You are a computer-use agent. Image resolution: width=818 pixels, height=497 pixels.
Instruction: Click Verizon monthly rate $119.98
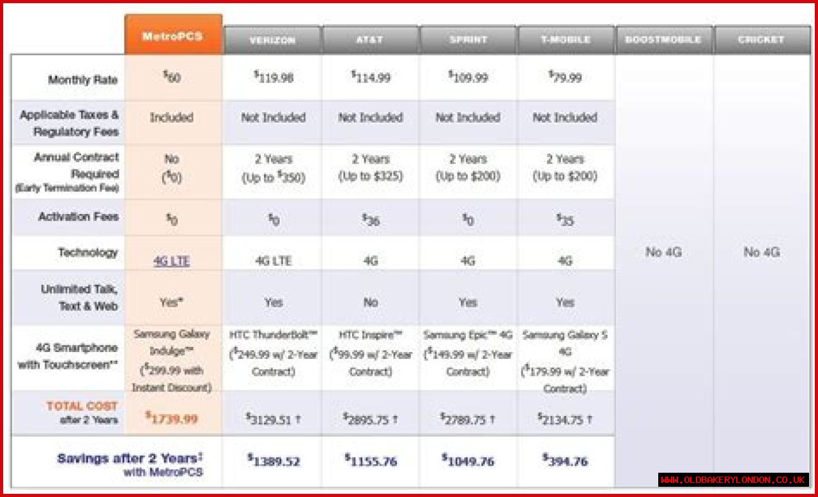[x=274, y=78]
